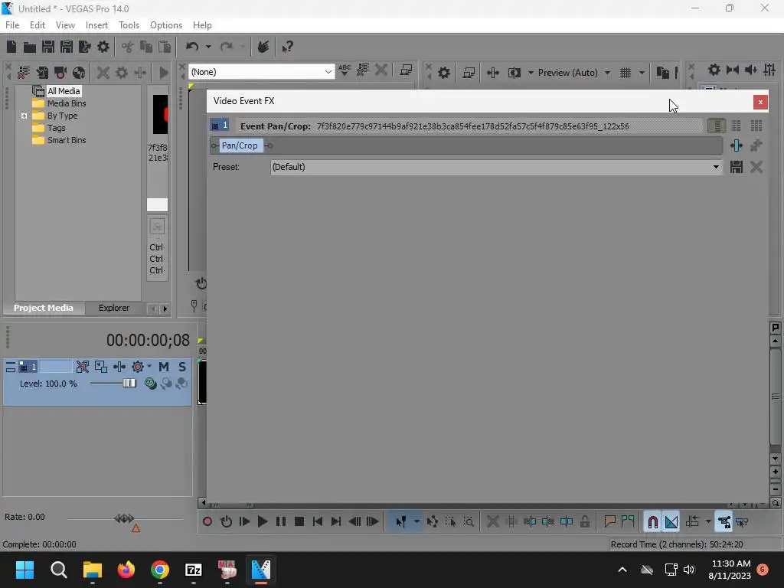The width and height of the screenshot is (784, 588).
Task: Toggle Loop Playback button
Action: (x=226, y=522)
